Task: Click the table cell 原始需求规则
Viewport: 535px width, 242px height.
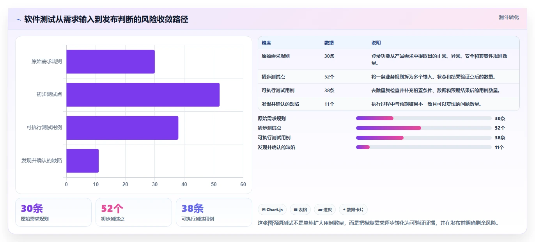Action: (276, 56)
